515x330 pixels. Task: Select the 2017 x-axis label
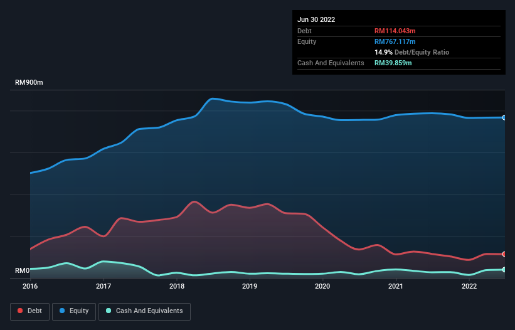coord(104,286)
